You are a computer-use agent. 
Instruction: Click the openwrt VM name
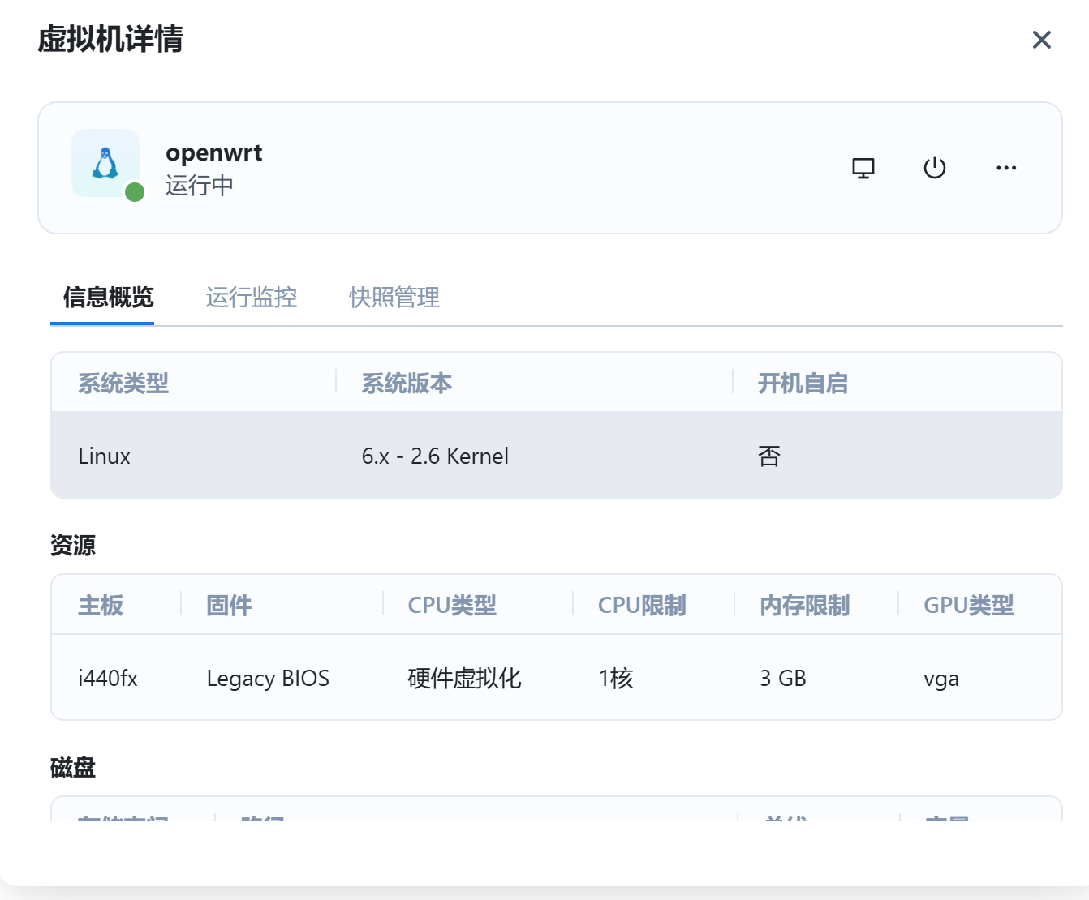214,152
